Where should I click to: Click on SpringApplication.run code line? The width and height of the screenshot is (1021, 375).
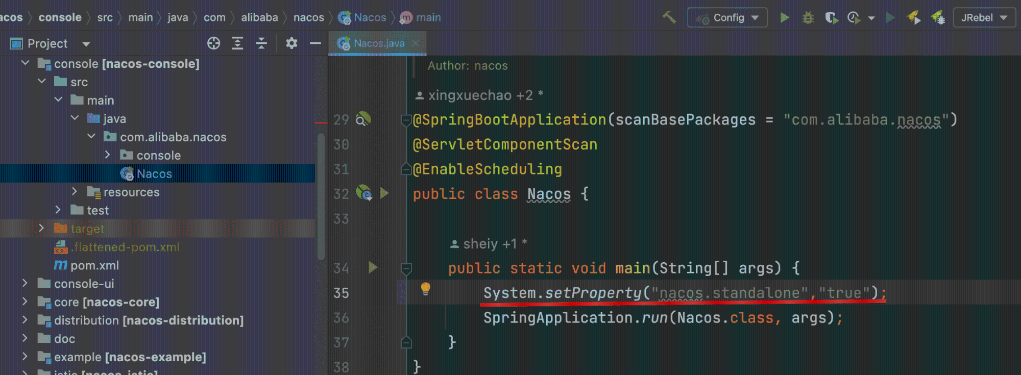pyautogui.click(x=663, y=317)
